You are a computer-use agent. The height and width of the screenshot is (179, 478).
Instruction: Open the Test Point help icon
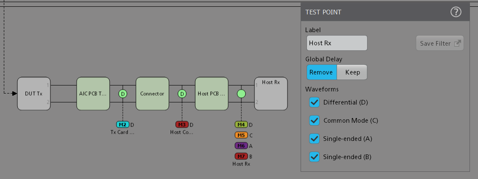[x=456, y=12]
